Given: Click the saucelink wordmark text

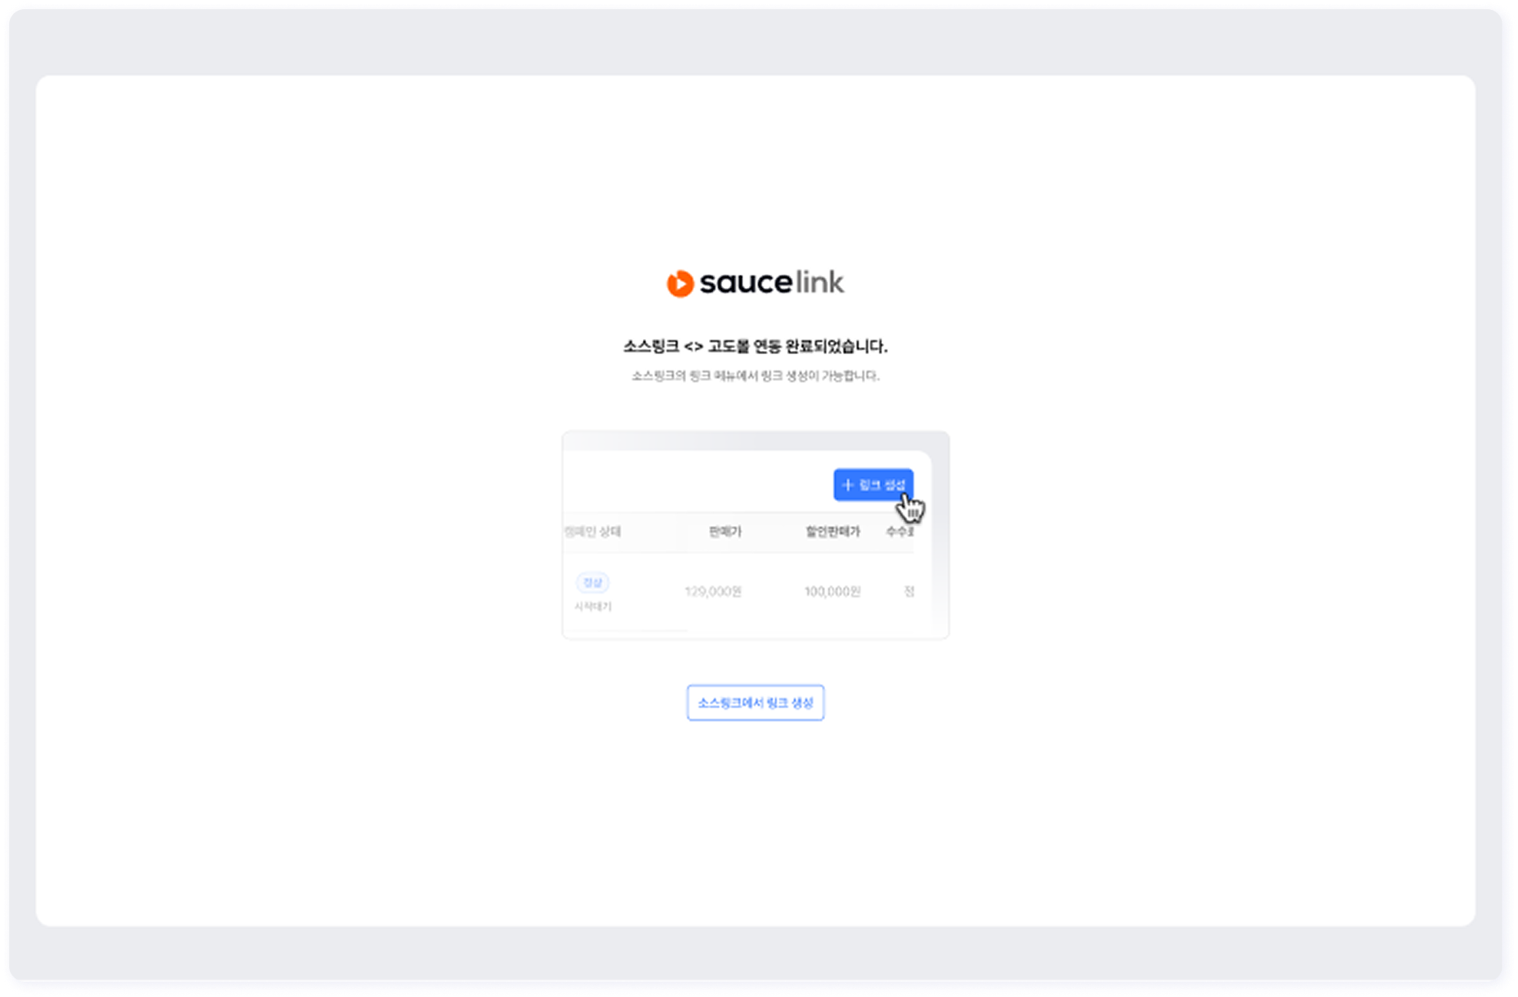Looking at the screenshot, I should coord(771,283).
